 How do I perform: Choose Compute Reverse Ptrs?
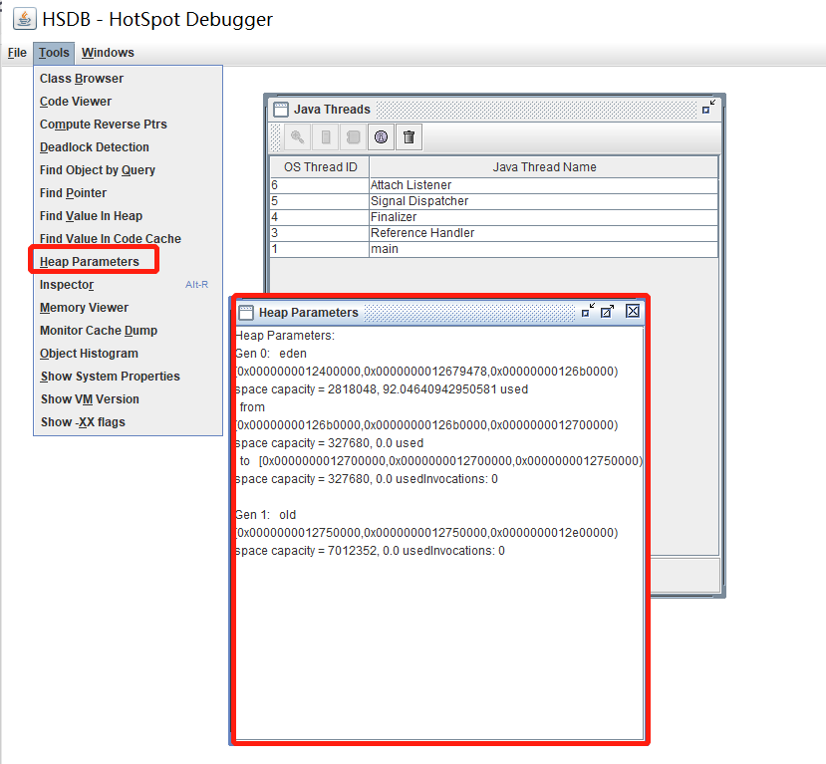(x=128, y=125)
